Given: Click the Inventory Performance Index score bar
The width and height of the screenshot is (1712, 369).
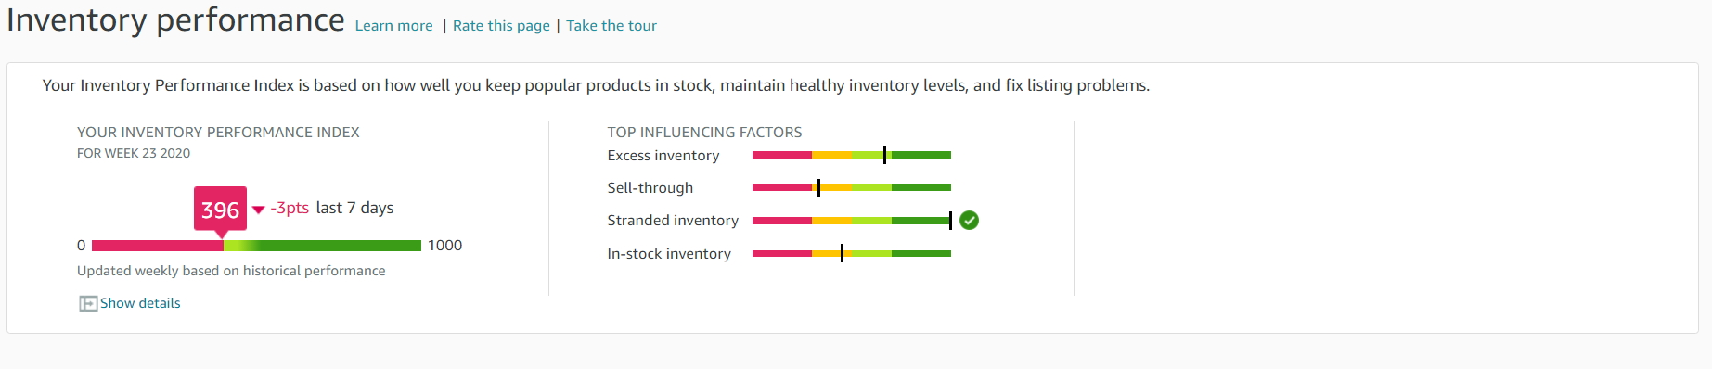Looking at the screenshot, I should 256,246.
